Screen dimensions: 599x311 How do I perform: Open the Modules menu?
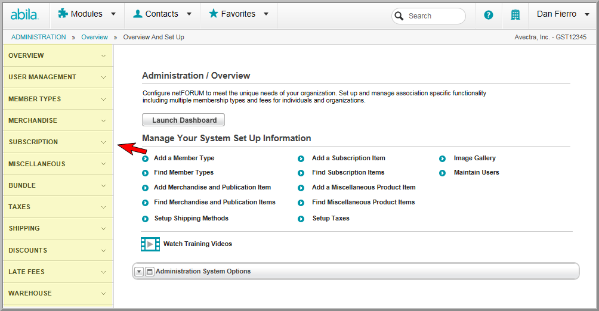tap(87, 14)
